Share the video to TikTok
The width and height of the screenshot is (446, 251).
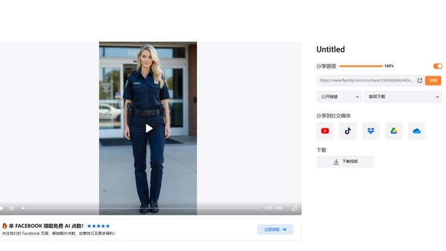click(348, 131)
